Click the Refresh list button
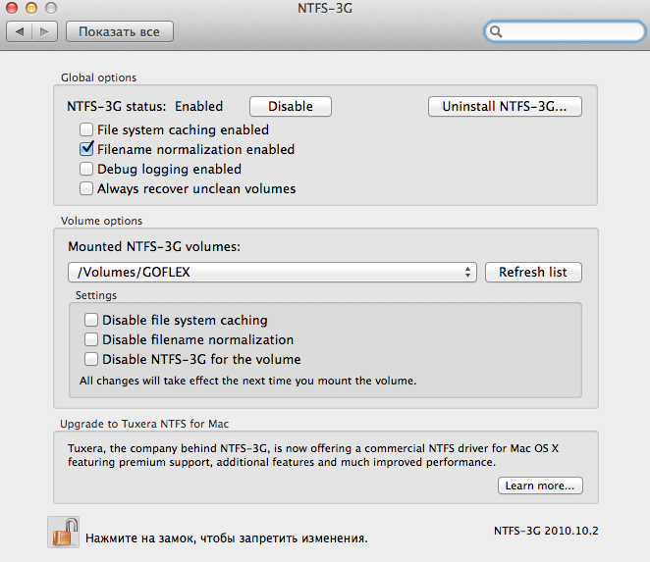The width and height of the screenshot is (650, 562). tap(533, 272)
